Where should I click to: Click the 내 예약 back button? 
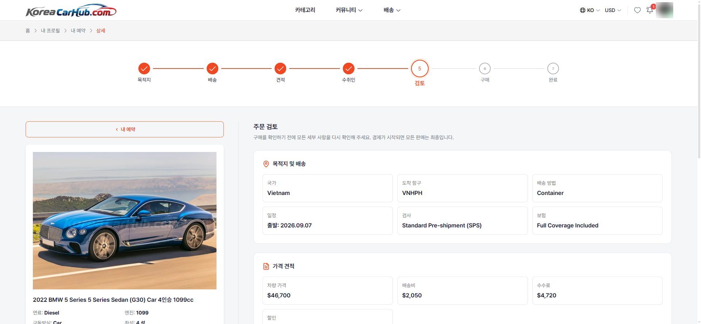pyautogui.click(x=125, y=129)
